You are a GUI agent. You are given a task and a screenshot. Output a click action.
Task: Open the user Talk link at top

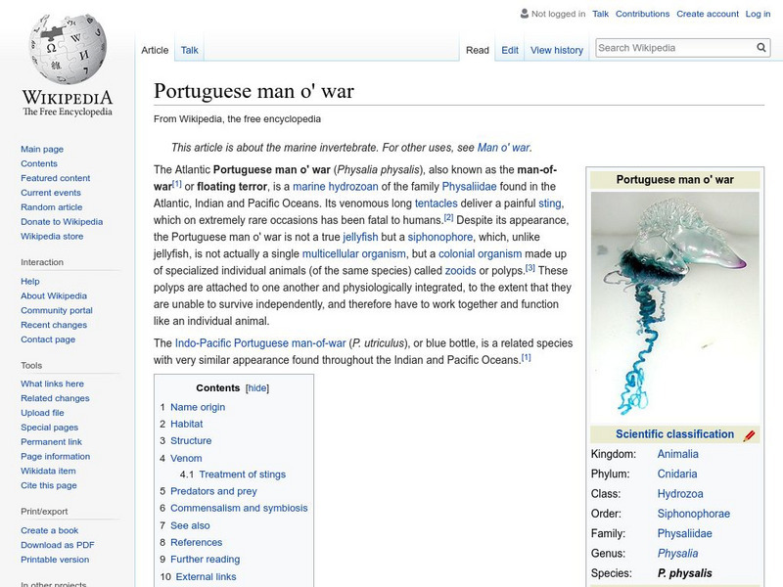pyautogui.click(x=600, y=14)
